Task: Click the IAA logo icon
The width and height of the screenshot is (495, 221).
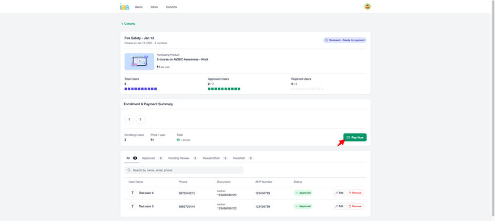Action: 124,7
